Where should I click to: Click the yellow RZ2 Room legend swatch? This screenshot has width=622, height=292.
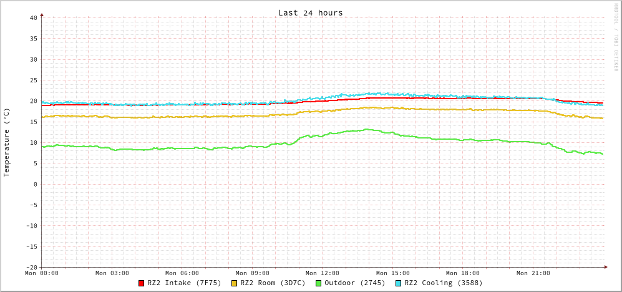pyautogui.click(x=235, y=283)
